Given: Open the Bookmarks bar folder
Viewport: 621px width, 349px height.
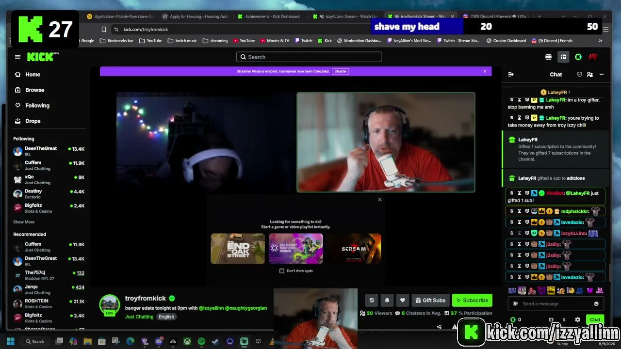Looking at the screenshot, I should pyautogui.click(x=117, y=41).
